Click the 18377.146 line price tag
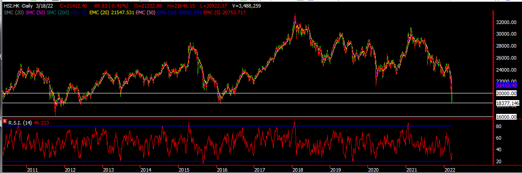The width and height of the screenshot is (522, 173). pos(507,104)
